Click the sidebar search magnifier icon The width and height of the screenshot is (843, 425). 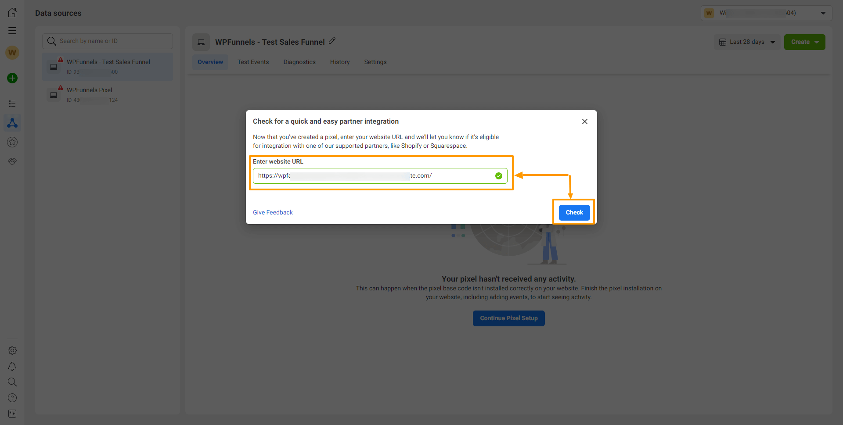click(x=12, y=382)
